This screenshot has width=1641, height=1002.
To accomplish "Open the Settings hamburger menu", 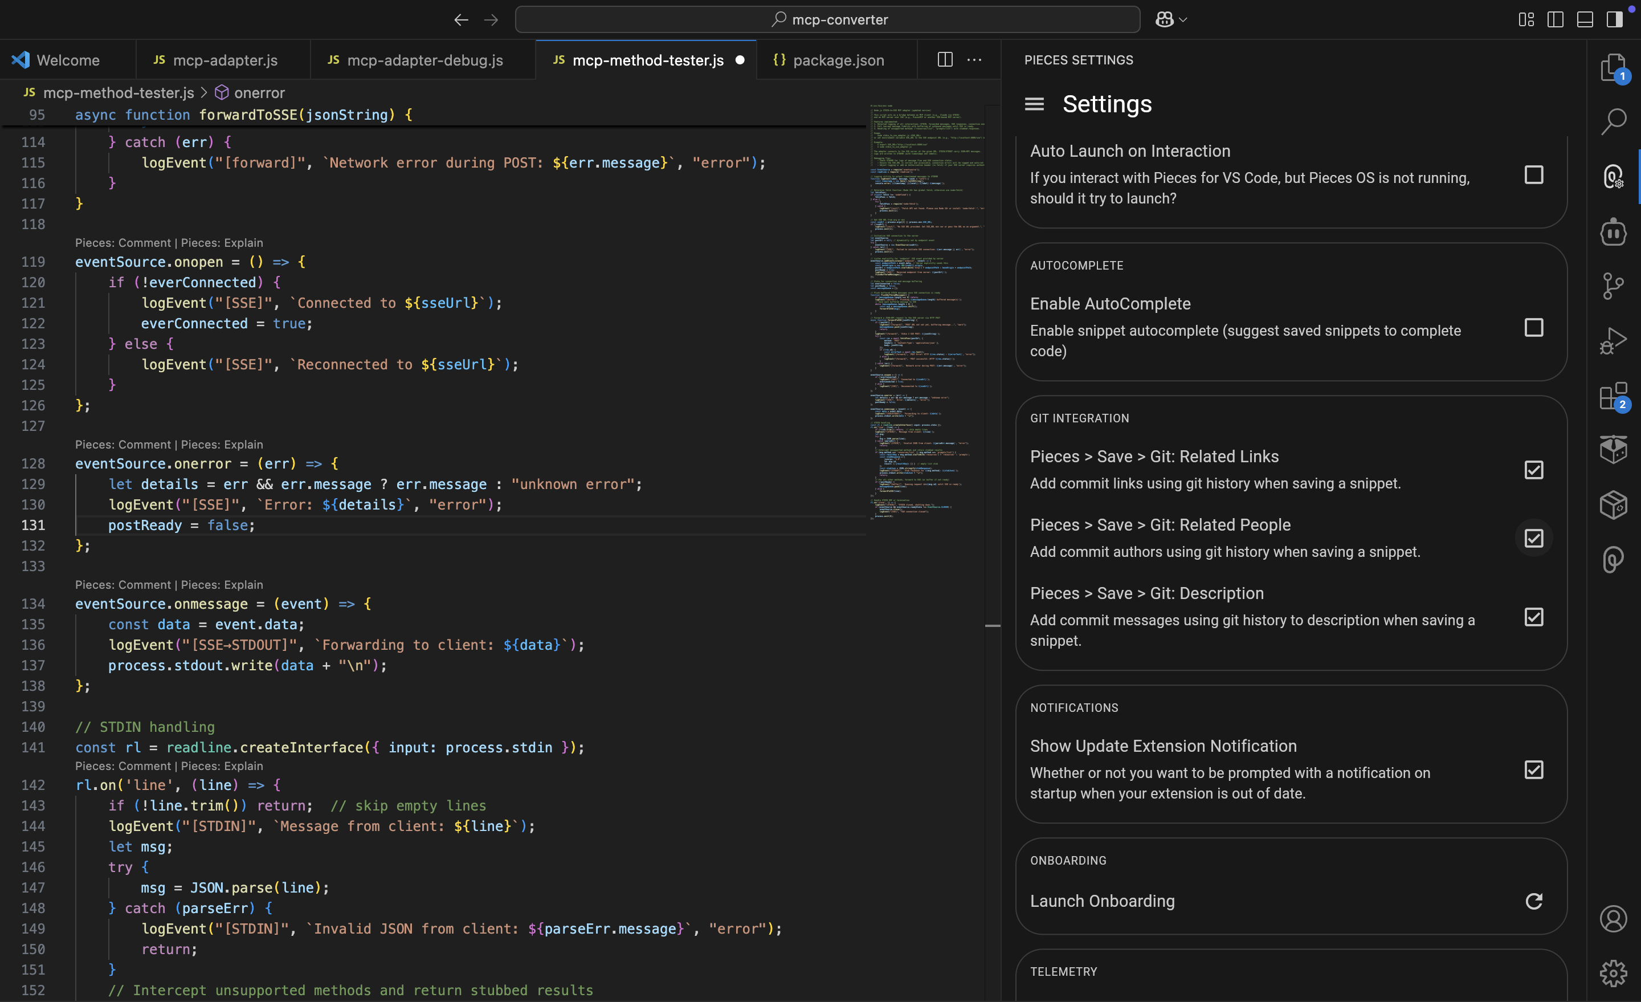I will pos(1034,104).
